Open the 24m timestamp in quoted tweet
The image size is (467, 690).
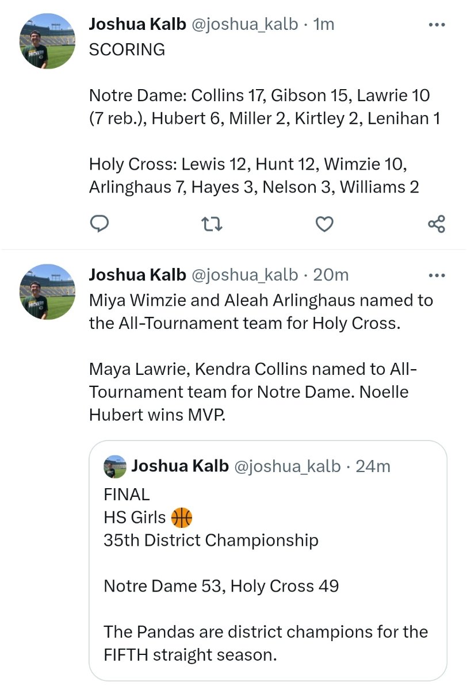[x=373, y=466]
